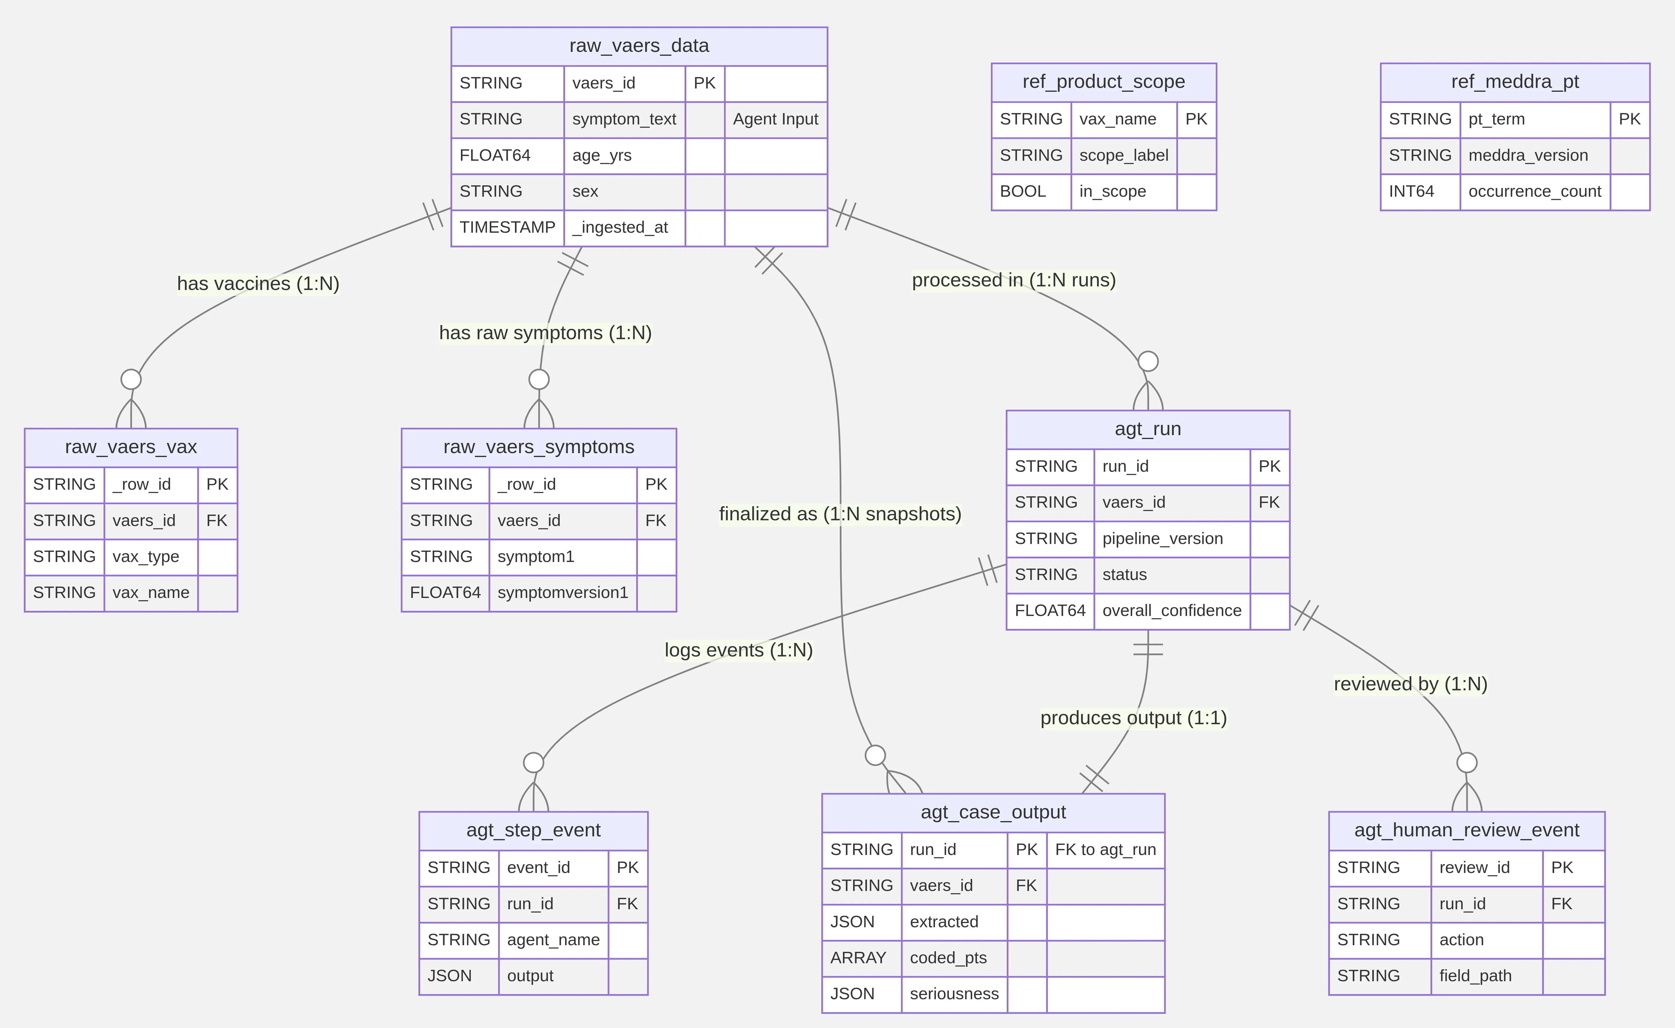
Task: Click the scope_label field
Action: point(1124,156)
